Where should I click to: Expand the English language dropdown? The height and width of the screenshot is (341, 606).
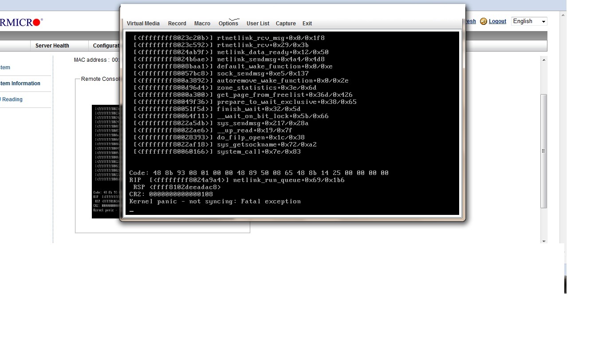pyautogui.click(x=529, y=21)
